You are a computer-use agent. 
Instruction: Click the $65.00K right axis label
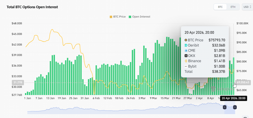[242, 90]
